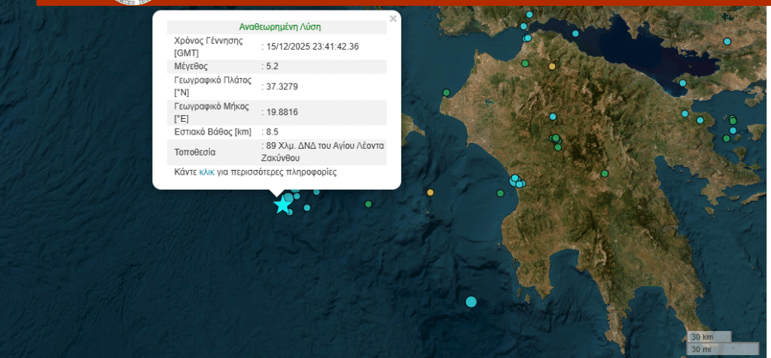Select the yellow marker inland in northern Peloponnese
This screenshot has height=358, width=771.
coord(552,66)
